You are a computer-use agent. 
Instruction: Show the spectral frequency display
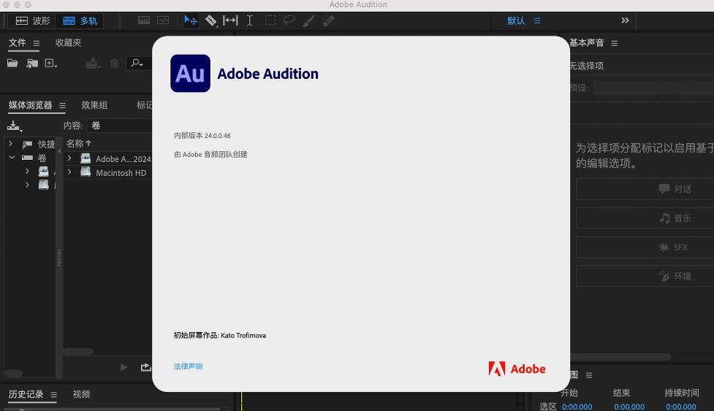[x=144, y=20]
